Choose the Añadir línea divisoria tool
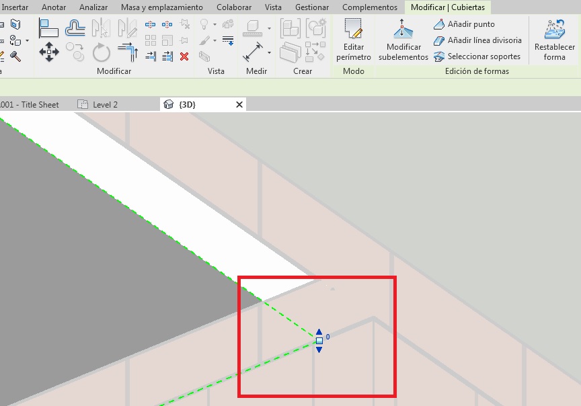The image size is (581, 406). pyautogui.click(x=477, y=40)
